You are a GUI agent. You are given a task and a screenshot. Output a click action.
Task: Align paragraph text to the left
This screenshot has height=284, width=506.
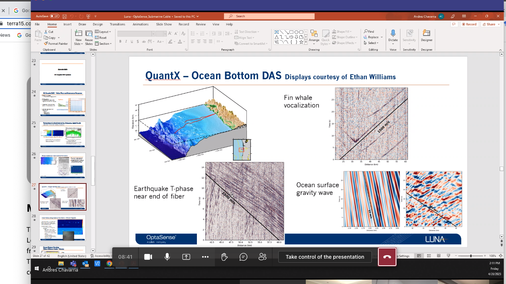(x=193, y=41)
